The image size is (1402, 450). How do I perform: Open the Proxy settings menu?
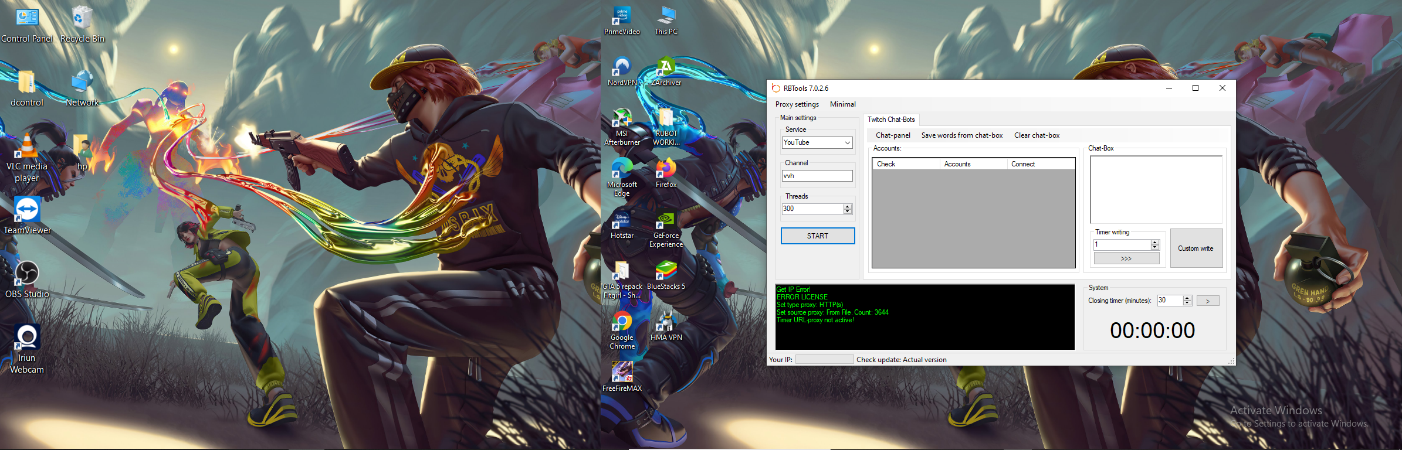[x=797, y=104]
